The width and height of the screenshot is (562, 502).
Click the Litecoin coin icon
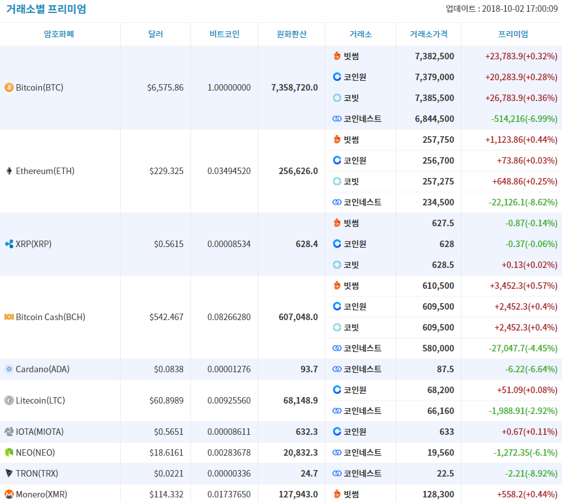pos(9,400)
